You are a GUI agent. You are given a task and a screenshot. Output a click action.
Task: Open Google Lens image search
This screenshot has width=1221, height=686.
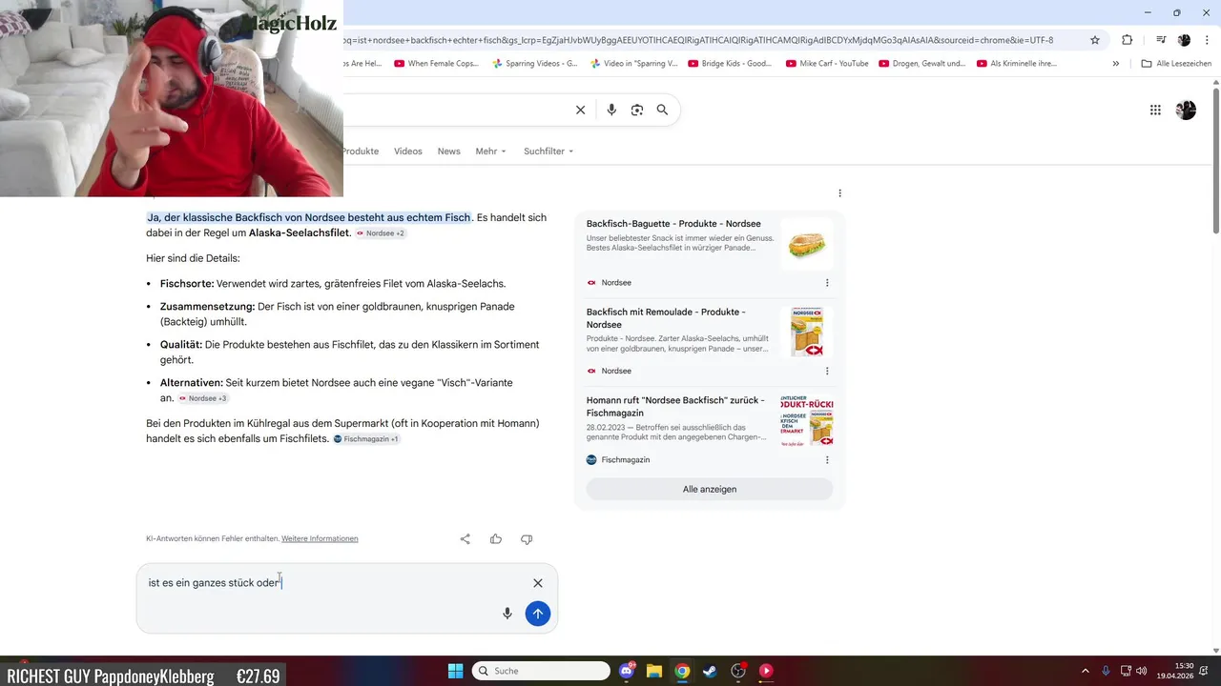(637, 110)
